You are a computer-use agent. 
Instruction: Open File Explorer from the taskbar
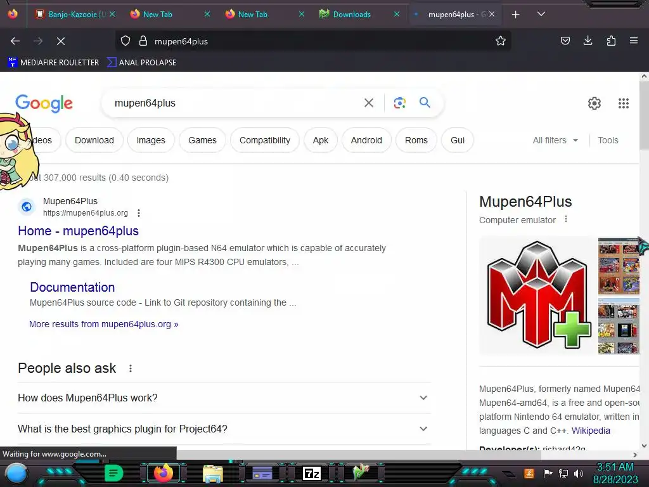pos(213,473)
